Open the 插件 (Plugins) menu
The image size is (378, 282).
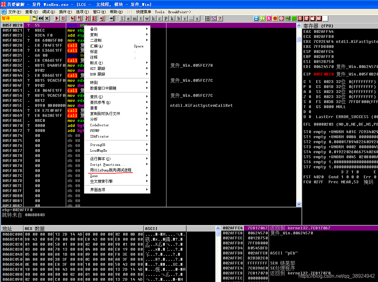(65, 12)
